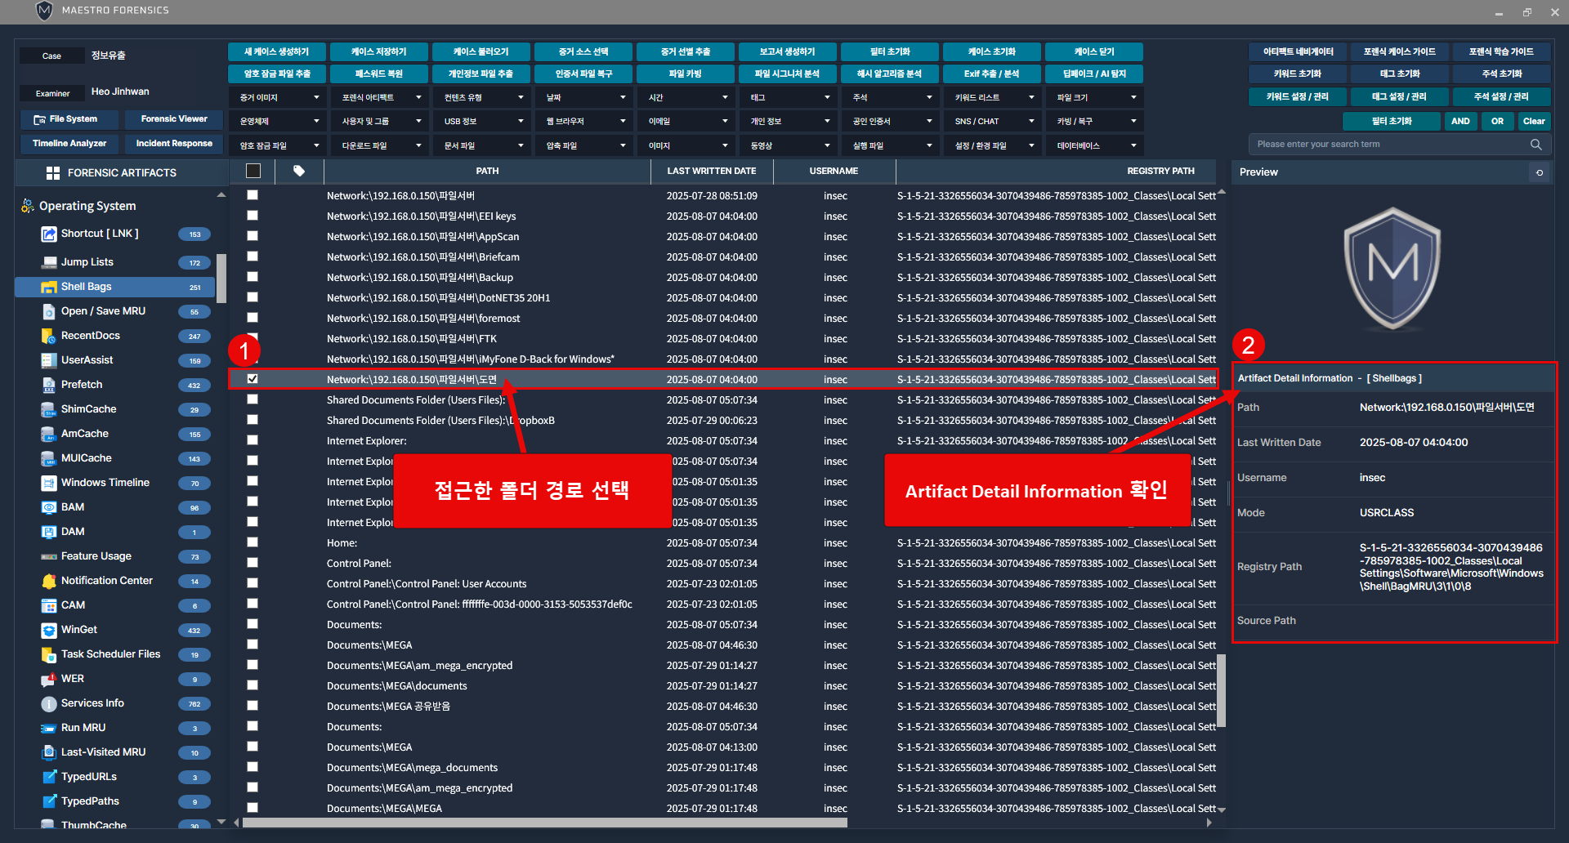Click the 케이스 닫기 button

pyautogui.click(x=1093, y=52)
